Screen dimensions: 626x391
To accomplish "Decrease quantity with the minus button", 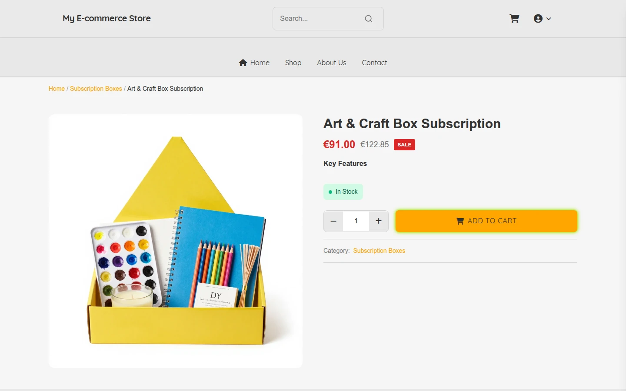I will tap(333, 221).
